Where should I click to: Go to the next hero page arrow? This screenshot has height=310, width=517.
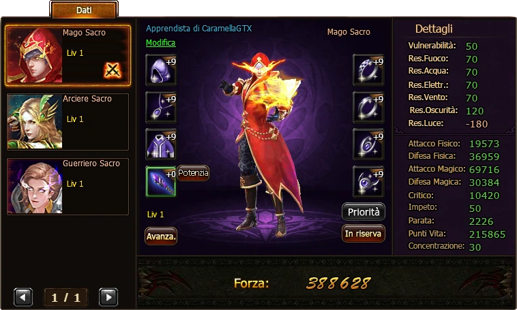tap(108, 297)
